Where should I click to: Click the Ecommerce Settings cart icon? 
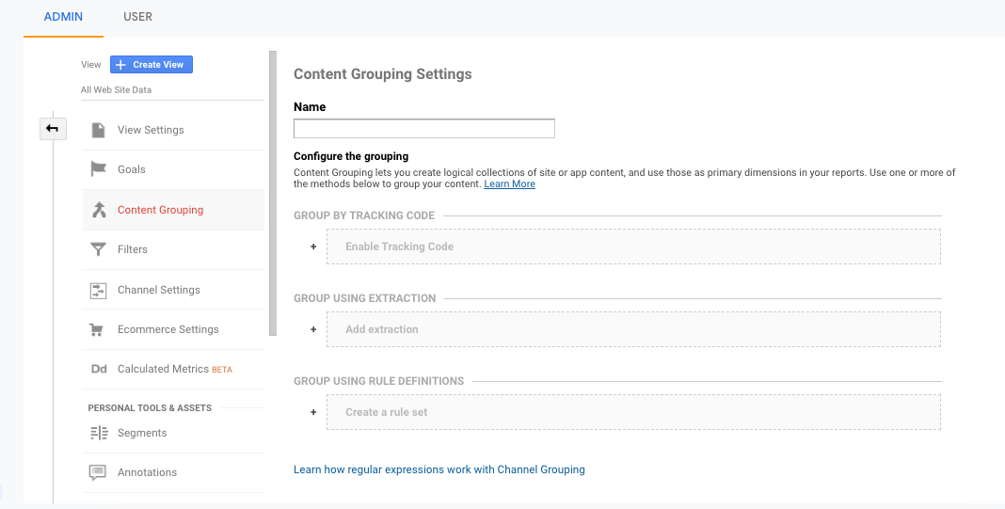coord(96,329)
